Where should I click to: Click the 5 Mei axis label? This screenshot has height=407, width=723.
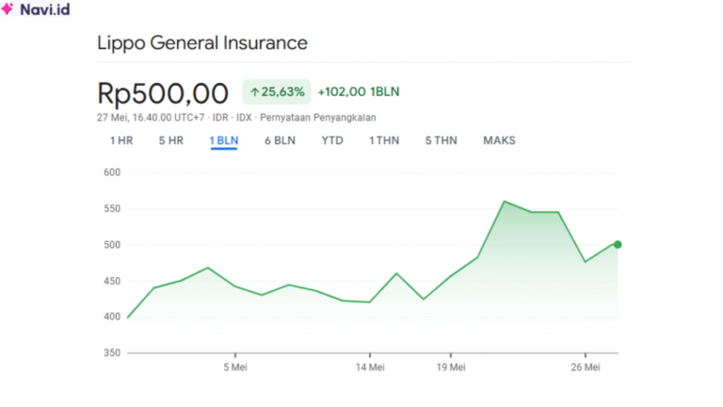[x=235, y=367]
